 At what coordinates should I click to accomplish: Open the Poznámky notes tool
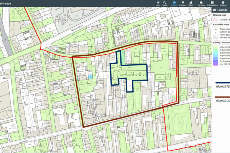point(184,3)
